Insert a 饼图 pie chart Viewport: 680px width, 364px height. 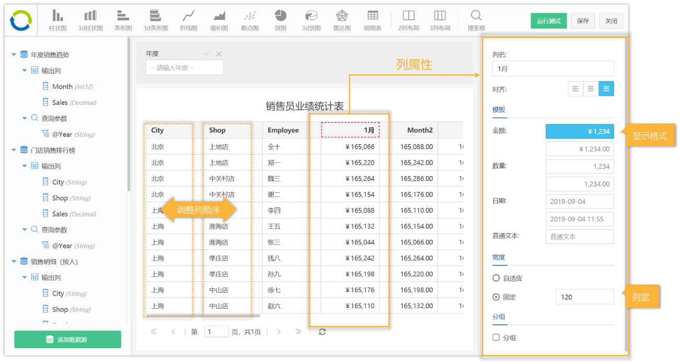click(280, 20)
